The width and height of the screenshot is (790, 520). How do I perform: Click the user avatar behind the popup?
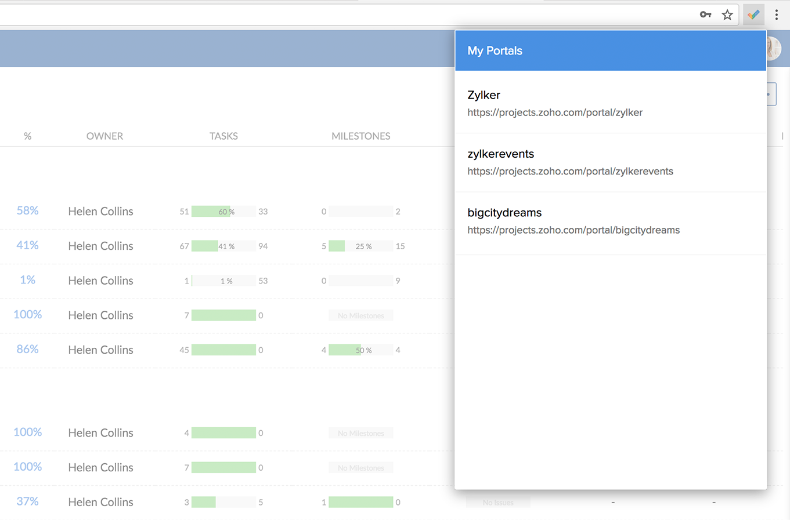click(774, 49)
